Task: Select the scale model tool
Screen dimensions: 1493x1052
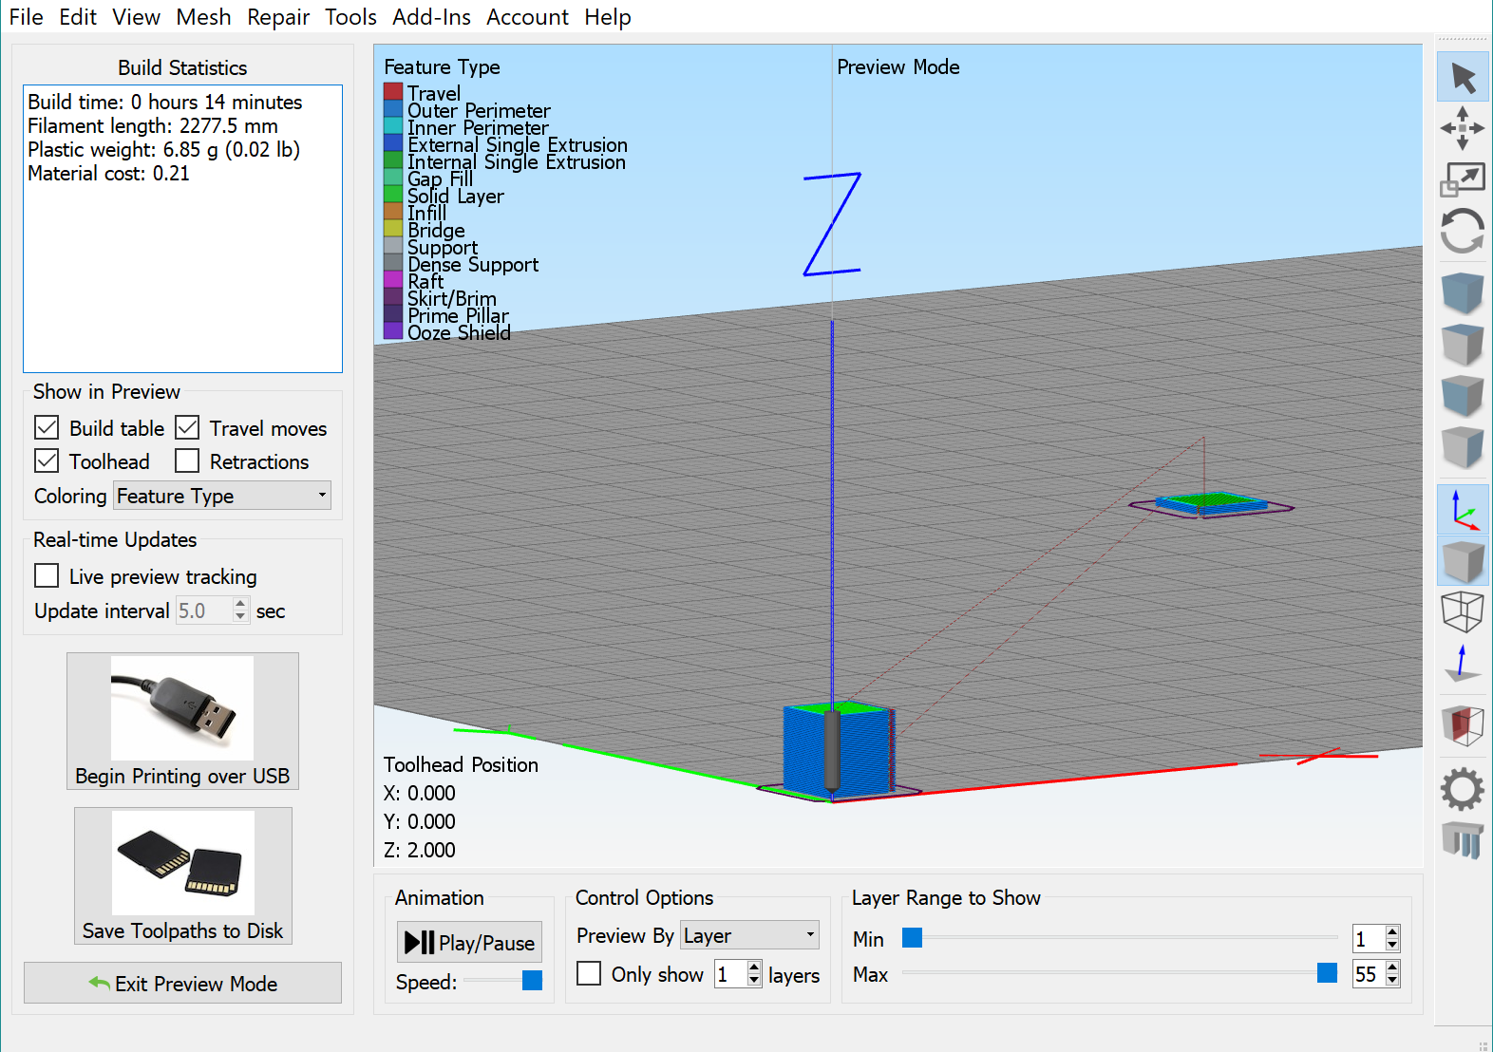Action: click(x=1463, y=178)
